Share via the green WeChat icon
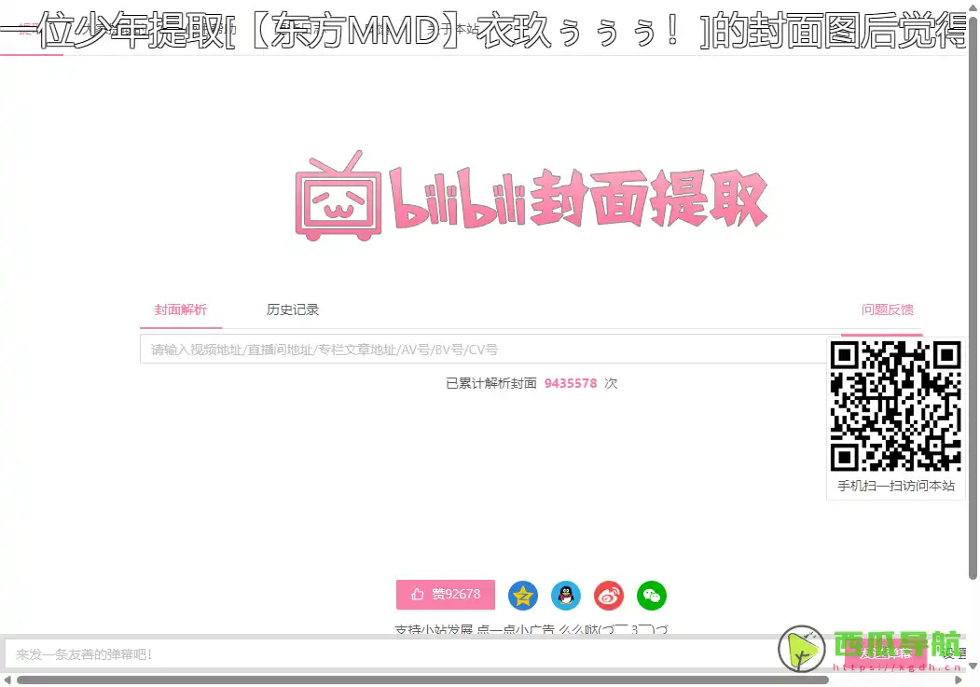The image size is (980, 687). coord(652,595)
